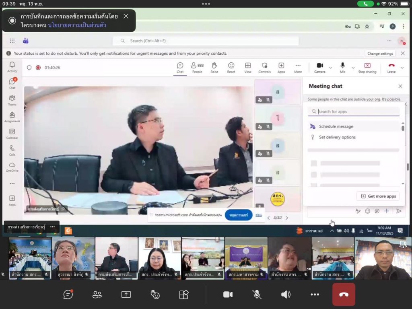This screenshot has width=412, height=309.
Task: Select Set delivery options entry
Action: [x=337, y=137]
